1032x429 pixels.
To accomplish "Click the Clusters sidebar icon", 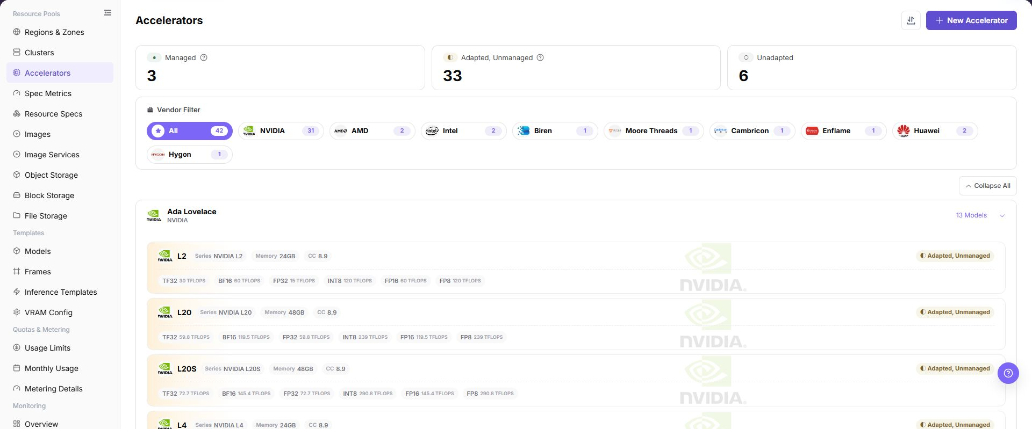I will coord(17,53).
